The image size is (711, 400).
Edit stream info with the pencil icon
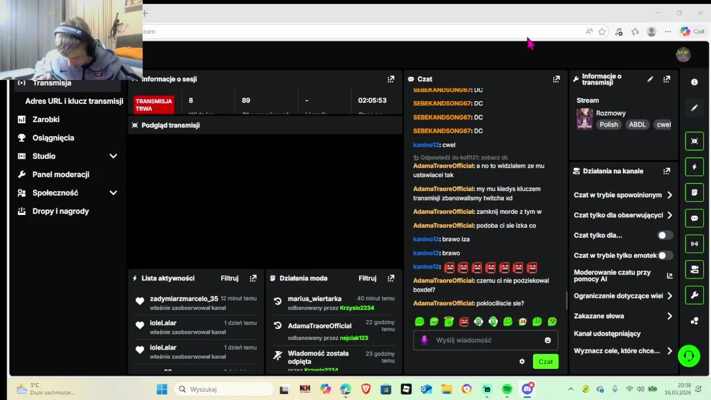pyautogui.click(x=650, y=79)
